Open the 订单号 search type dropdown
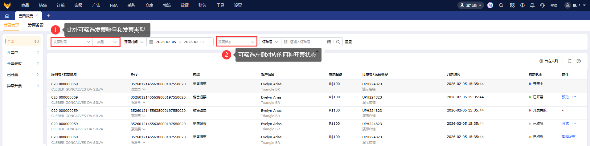The width and height of the screenshot is (590, 146). pyautogui.click(x=270, y=42)
